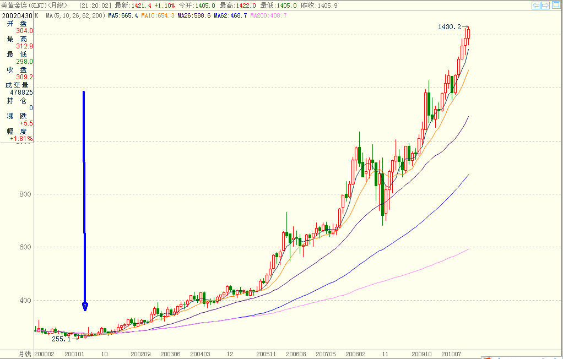This screenshot has height=359, width=563.
Task: Click the latest price 1421.4
Action: [141, 6]
